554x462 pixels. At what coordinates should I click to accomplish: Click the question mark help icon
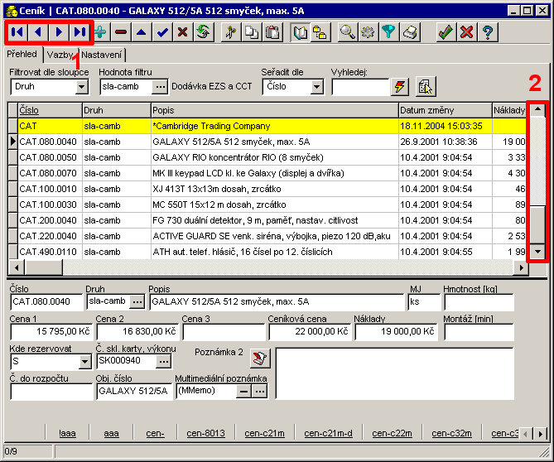[489, 32]
